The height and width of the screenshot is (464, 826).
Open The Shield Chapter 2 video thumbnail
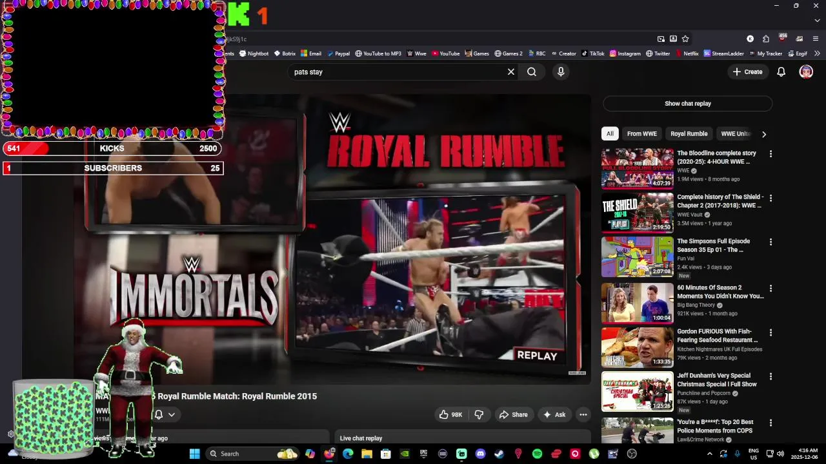pos(638,213)
